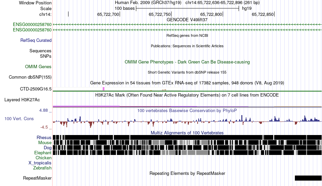This screenshot has height=186, width=322.
Task: Click the CTD-2509G16.5 GTEx label
Action: tap(36, 89)
